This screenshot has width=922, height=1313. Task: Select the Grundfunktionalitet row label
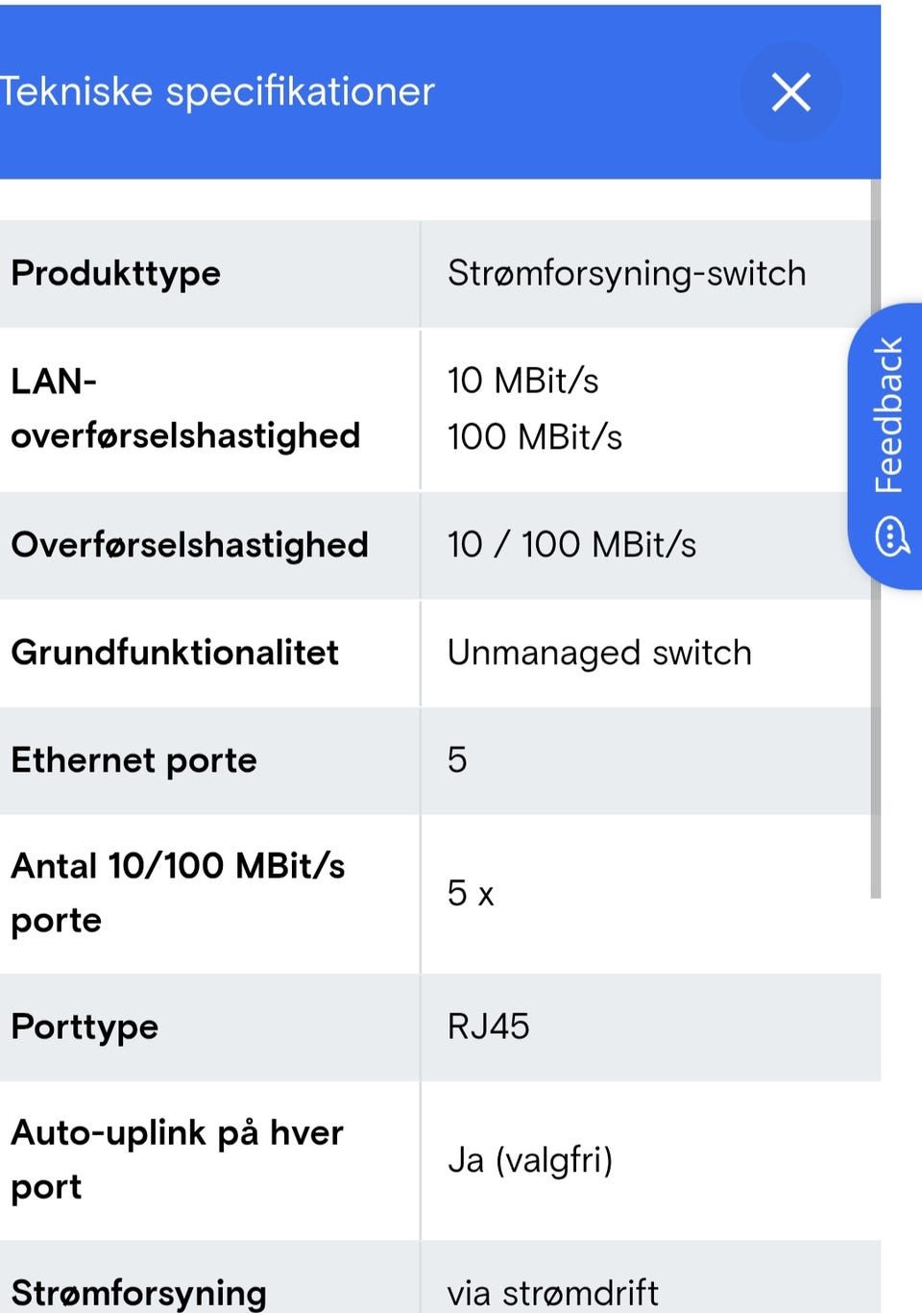tap(175, 653)
